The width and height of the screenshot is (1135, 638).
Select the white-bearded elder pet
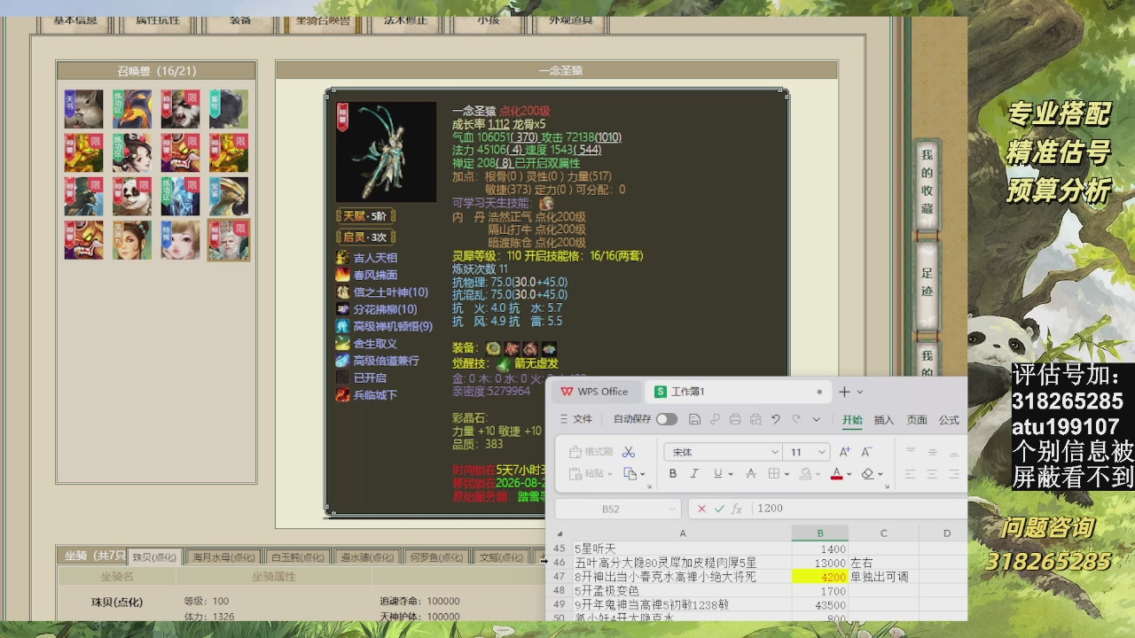[229, 240]
